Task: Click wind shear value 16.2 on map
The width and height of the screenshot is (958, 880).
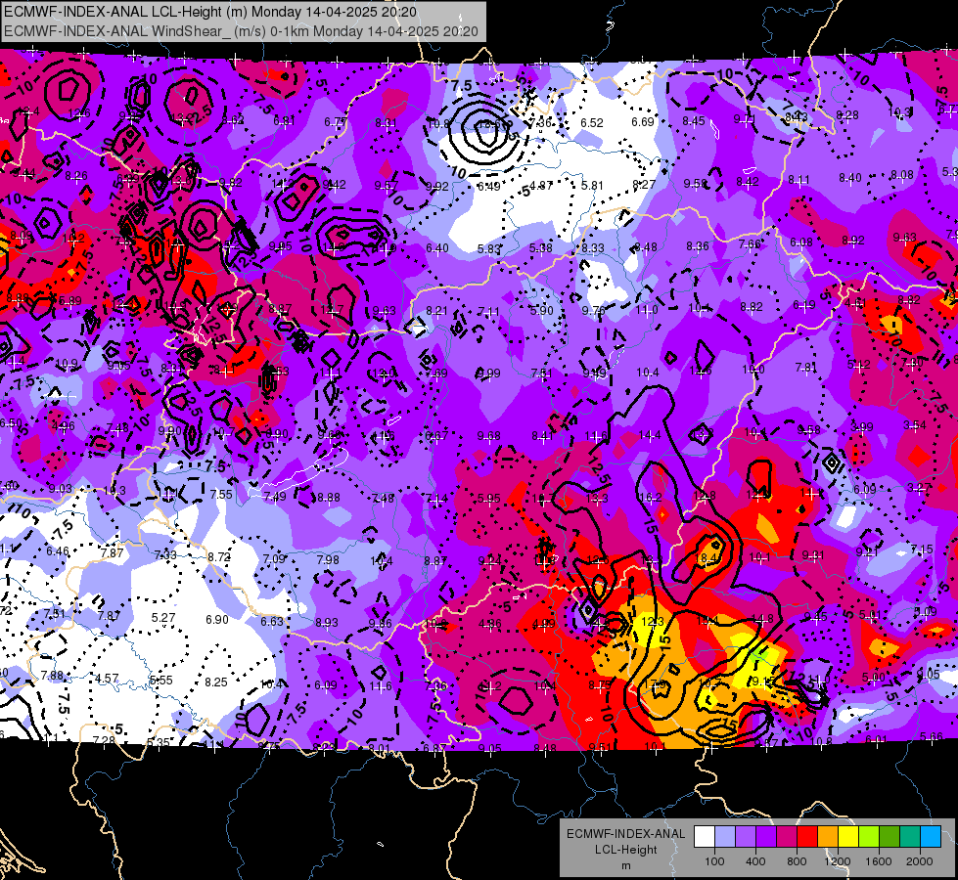Action: 650,498
